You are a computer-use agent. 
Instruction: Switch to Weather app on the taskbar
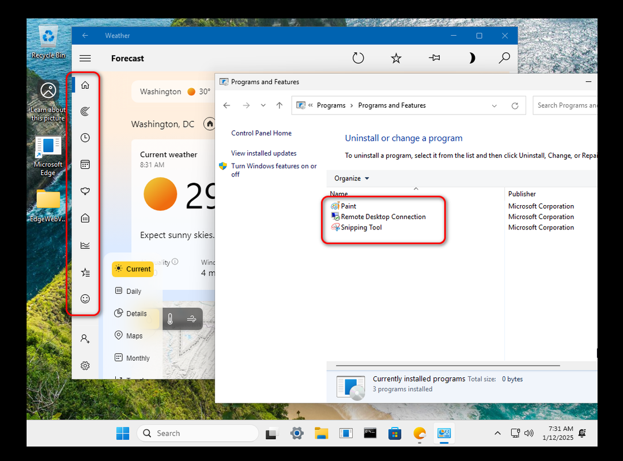[x=420, y=433]
